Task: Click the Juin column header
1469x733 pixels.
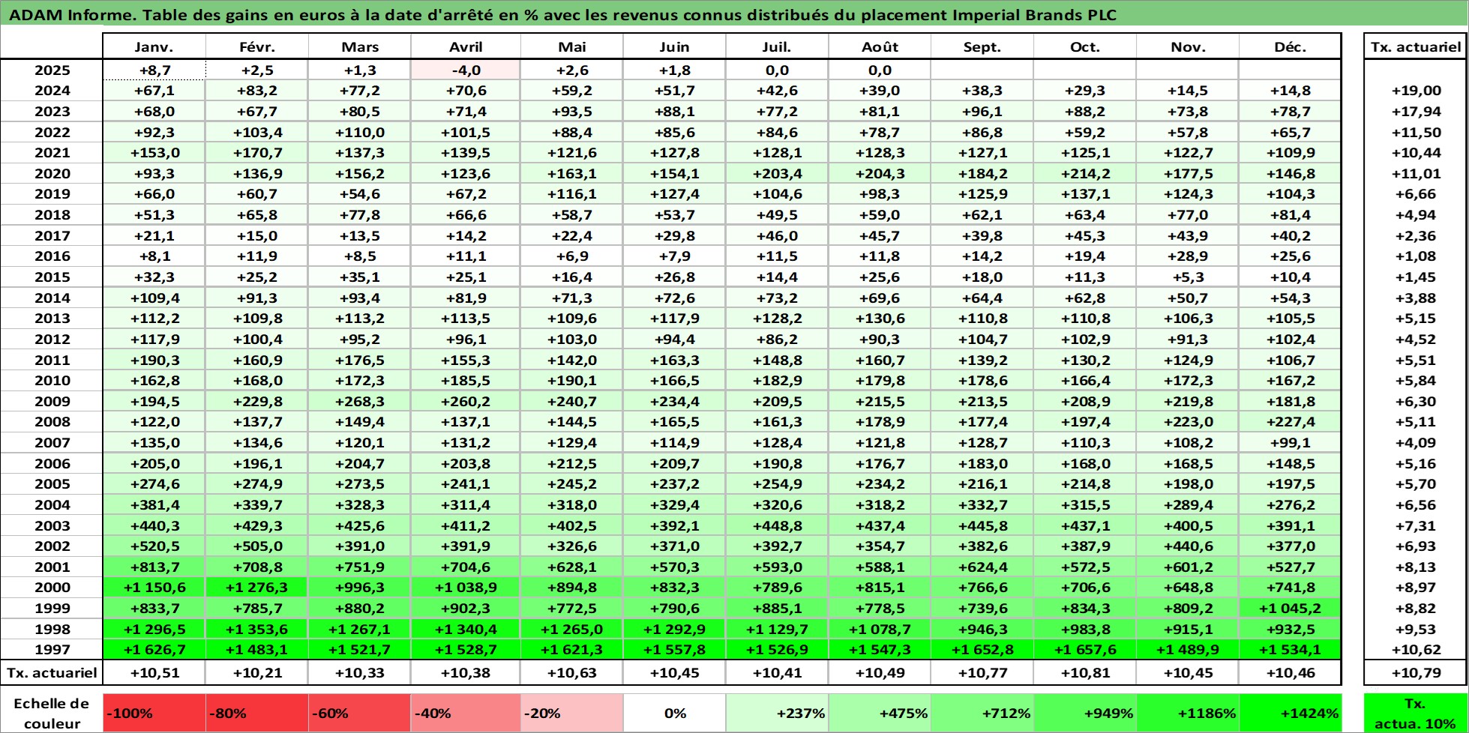Action: point(674,46)
